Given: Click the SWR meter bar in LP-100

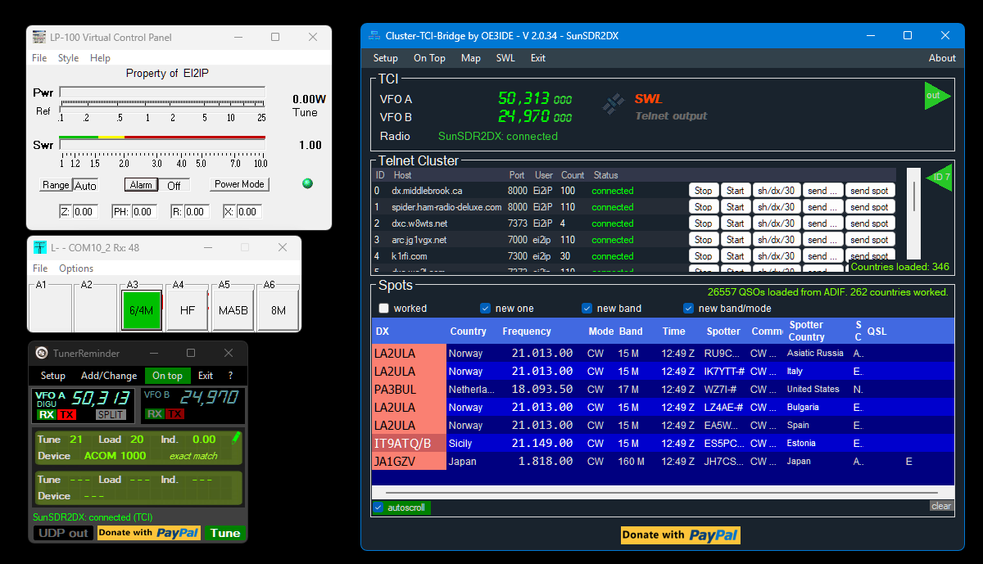Looking at the screenshot, I should [162, 144].
